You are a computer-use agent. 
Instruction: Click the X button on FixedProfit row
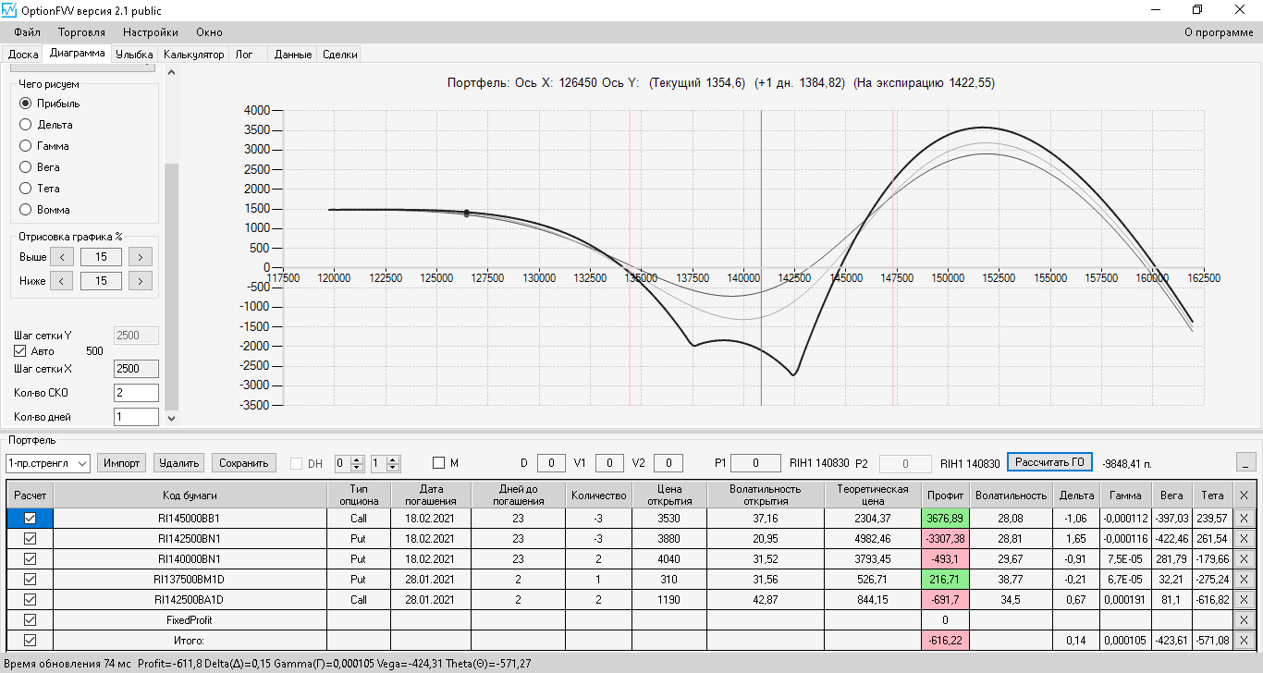[x=1244, y=620]
